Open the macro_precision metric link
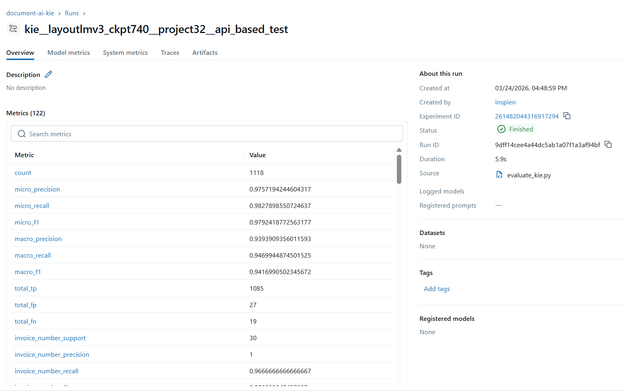 pos(38,239)
